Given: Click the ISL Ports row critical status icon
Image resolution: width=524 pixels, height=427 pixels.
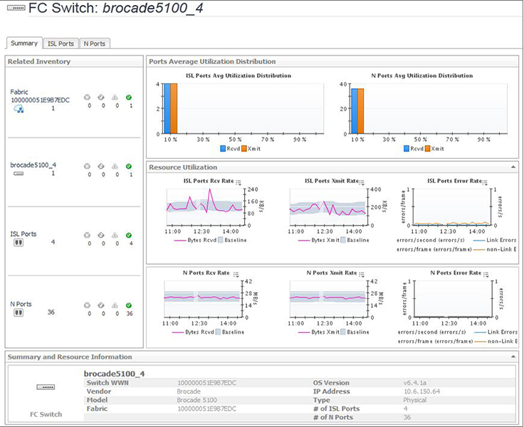Looking at the screenshot, I should tap(101, 236).
